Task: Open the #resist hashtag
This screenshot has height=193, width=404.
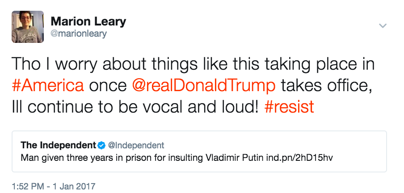Action: pos(289,107)
